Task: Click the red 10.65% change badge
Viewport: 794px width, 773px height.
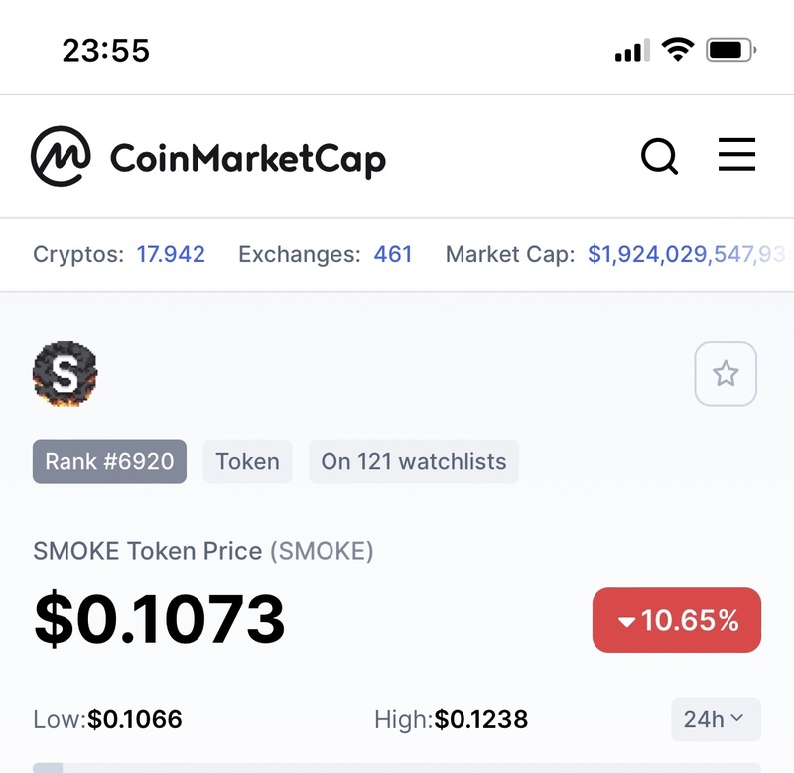Action: coord(677,620)
